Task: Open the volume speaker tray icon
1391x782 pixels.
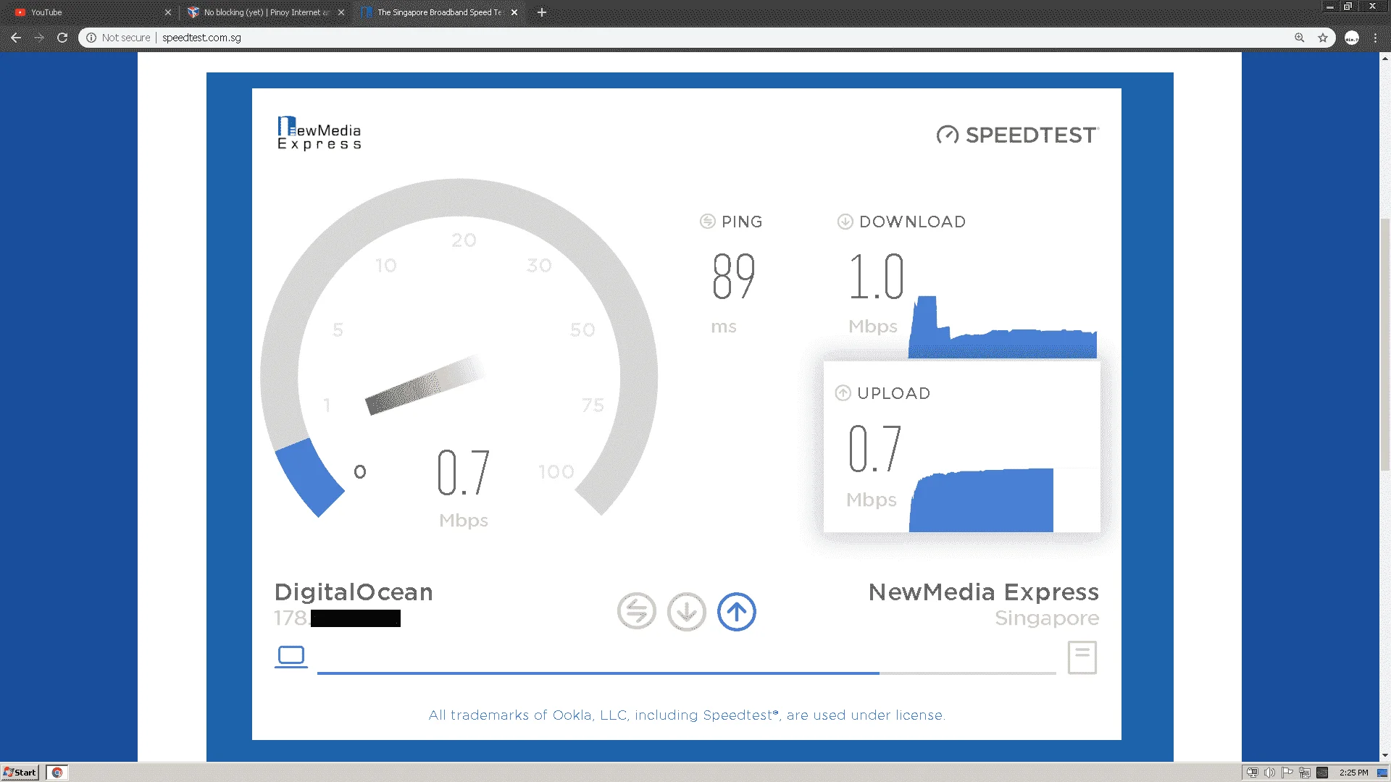Action: tap(1270, 773)
